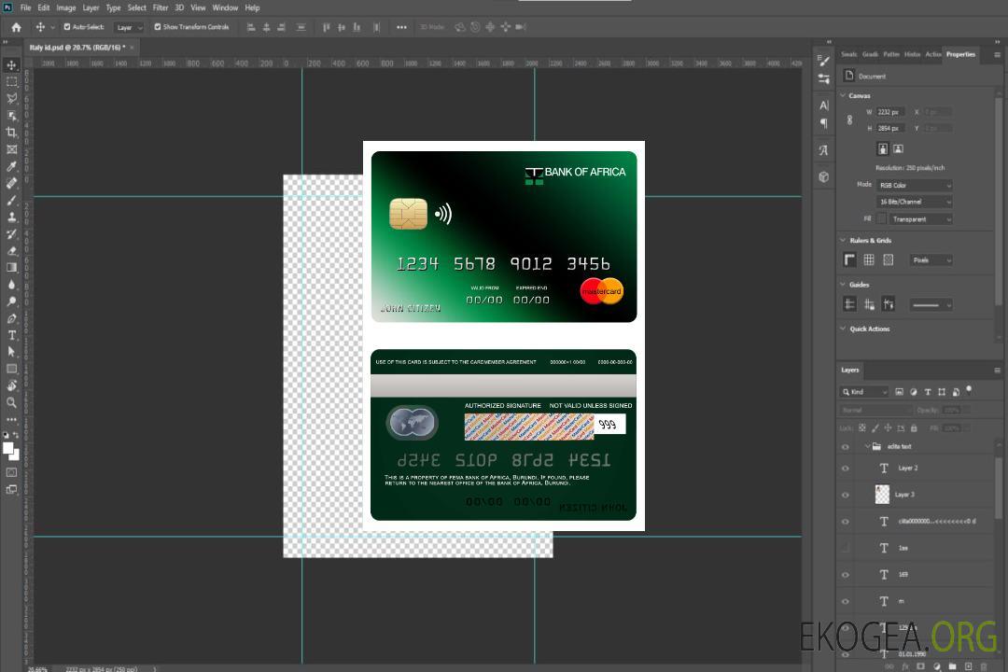Click the canvas fill color swatch
This screenshot has width=1008, height=672.
coord(882,219)
